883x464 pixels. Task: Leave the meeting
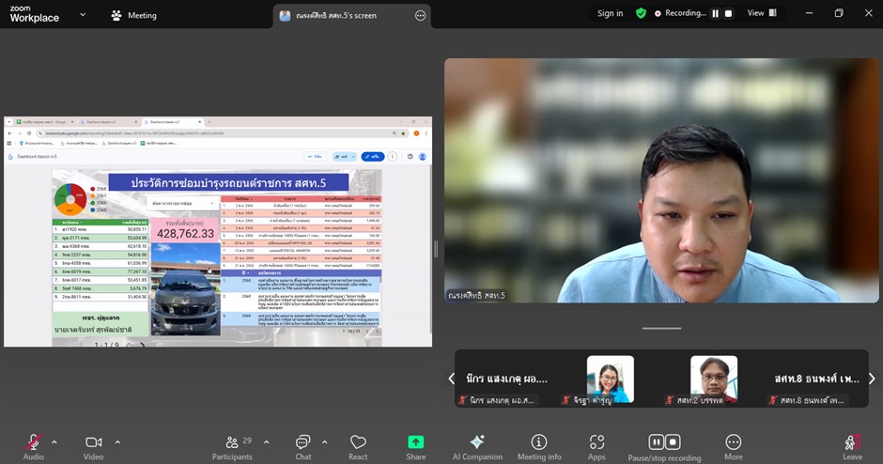pyautogui.click(x=852, y=442)
